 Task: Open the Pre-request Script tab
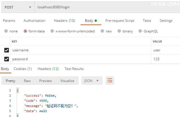pyautogui.click(x=120, y=21)
